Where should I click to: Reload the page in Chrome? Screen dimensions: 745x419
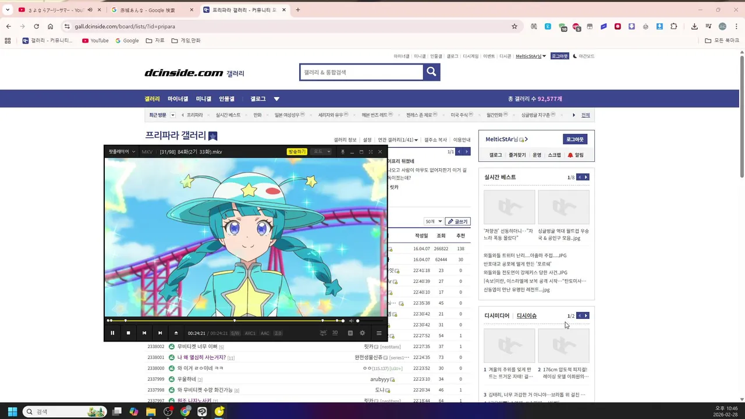click(36, 26)
